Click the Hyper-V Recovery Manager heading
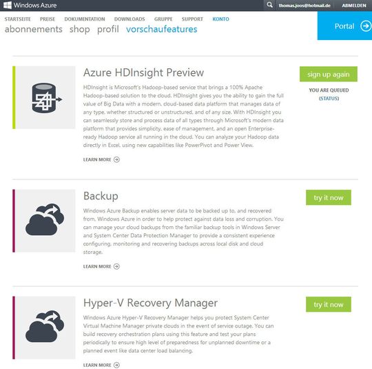 [x=150, y=303]
